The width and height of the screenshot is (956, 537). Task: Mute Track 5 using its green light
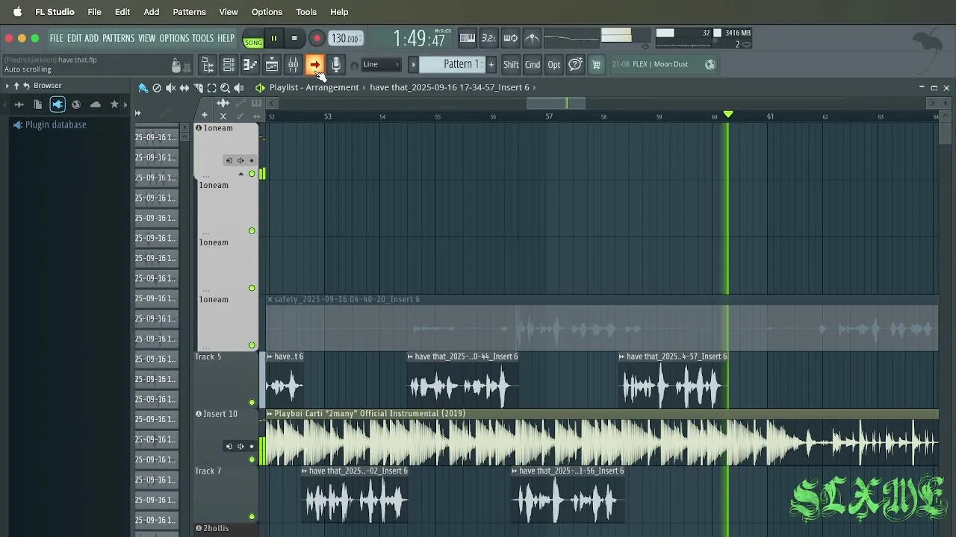252,402
